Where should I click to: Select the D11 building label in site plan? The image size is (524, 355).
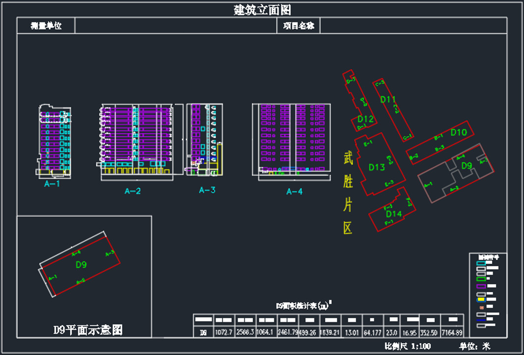point(388,99)
